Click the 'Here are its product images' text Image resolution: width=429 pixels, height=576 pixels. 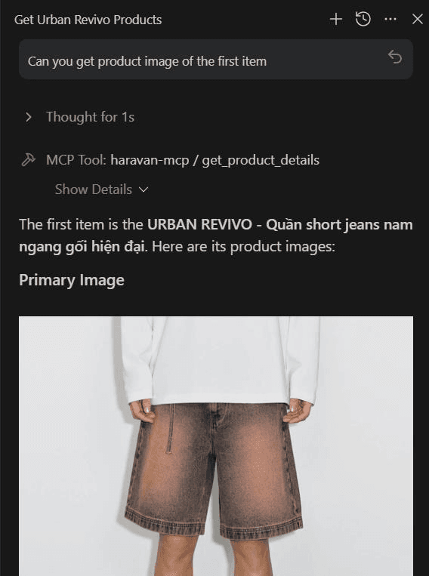pos(244,247)
